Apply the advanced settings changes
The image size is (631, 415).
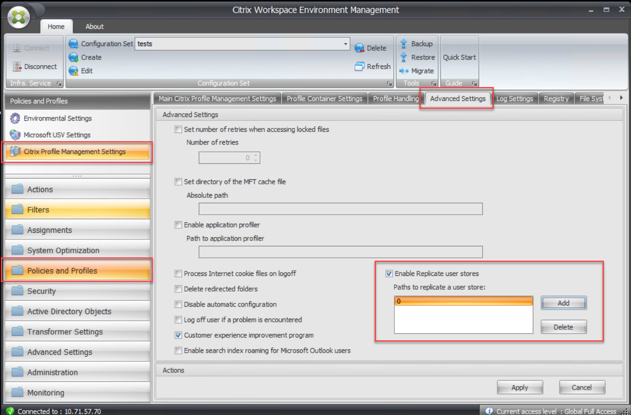click(520, 387)
